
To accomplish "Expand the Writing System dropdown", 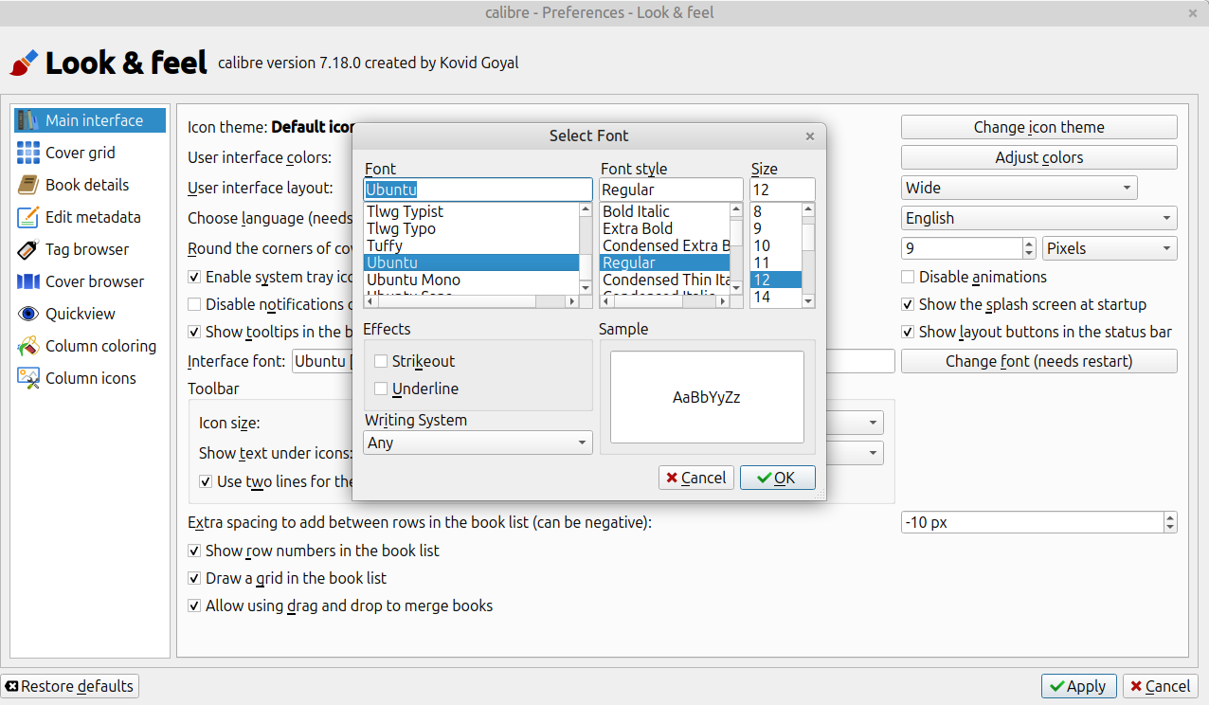I will 478,443.
